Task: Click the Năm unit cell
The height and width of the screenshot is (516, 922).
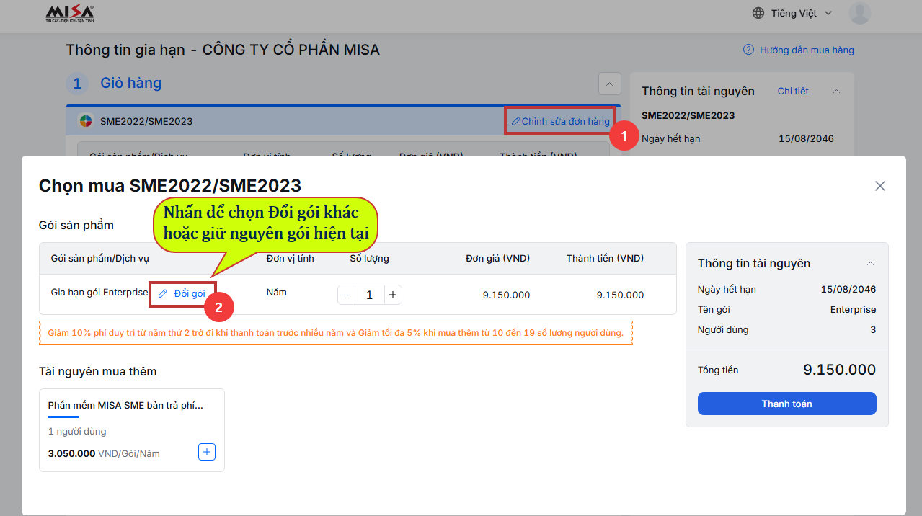Action: [277, 293]
